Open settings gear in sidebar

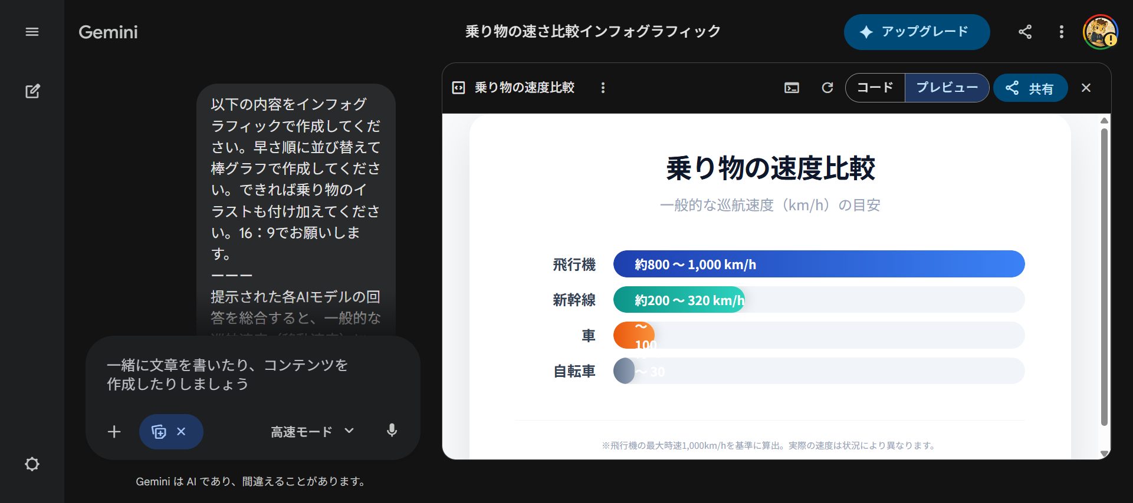point(32,464)
